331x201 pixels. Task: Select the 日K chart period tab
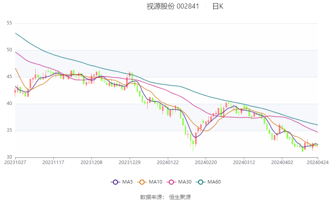pyautogui.click(x=218, y=6)
